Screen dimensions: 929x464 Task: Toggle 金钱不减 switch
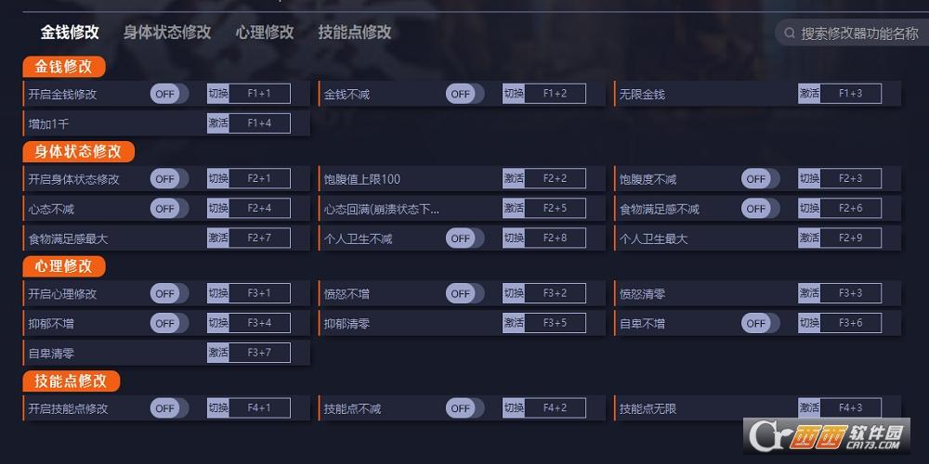pyautogui.click(x=464, y=94)
